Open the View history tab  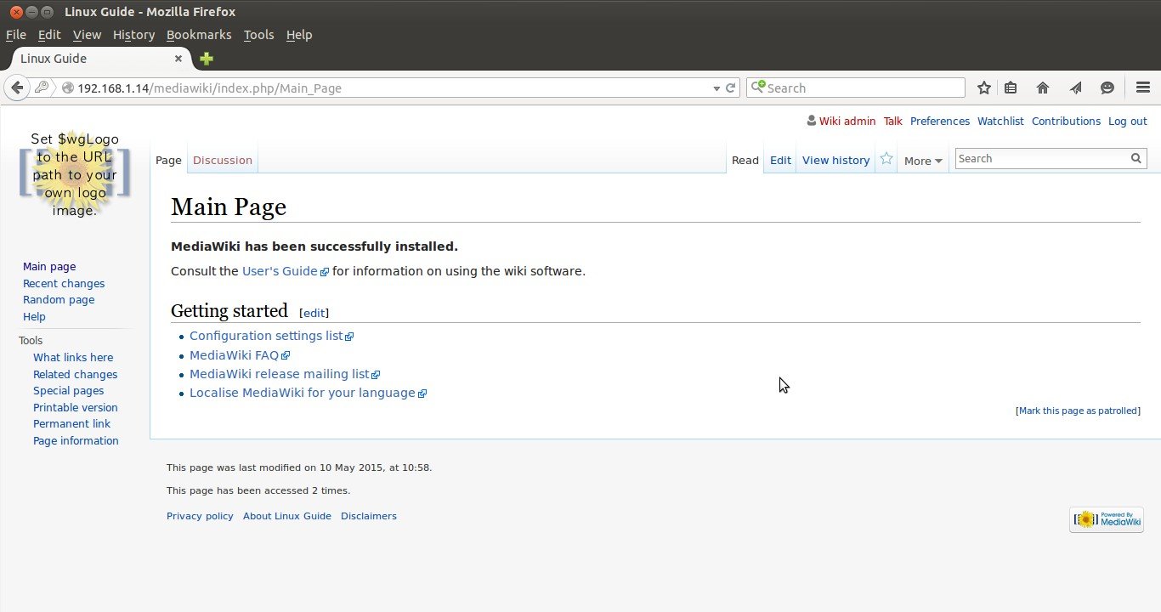[836, 160]
